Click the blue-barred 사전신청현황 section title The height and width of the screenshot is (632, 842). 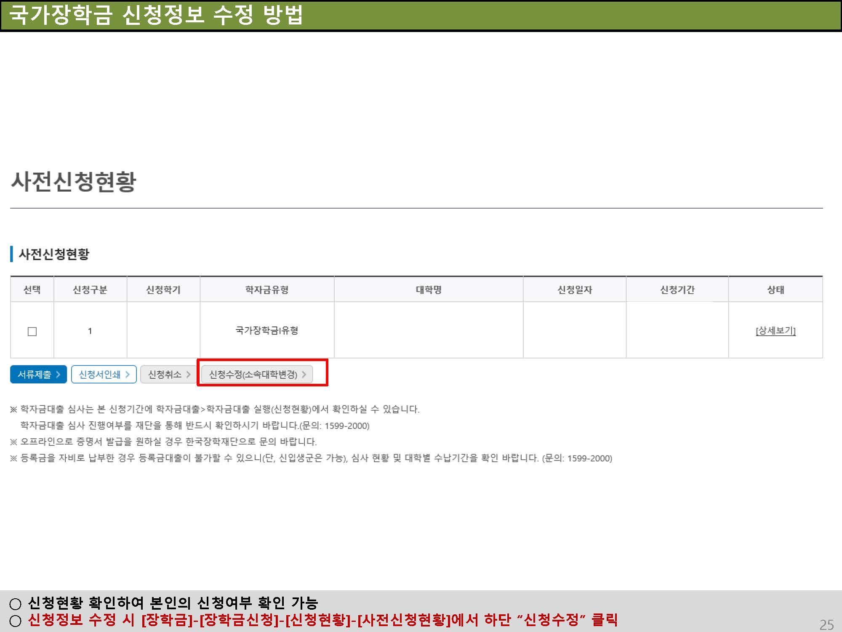[x=54, y=254]
